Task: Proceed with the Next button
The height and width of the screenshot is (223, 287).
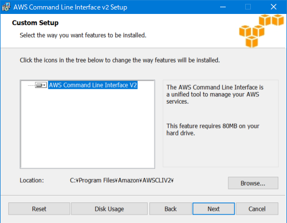Action: (x=213, y=209)
